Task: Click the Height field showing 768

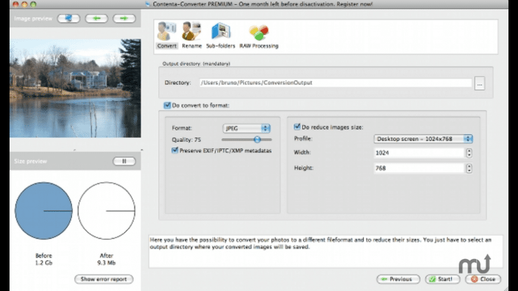Action: click(419, 168)
